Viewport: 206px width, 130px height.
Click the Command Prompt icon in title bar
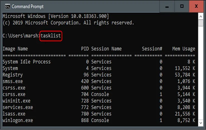coord(8,6)
